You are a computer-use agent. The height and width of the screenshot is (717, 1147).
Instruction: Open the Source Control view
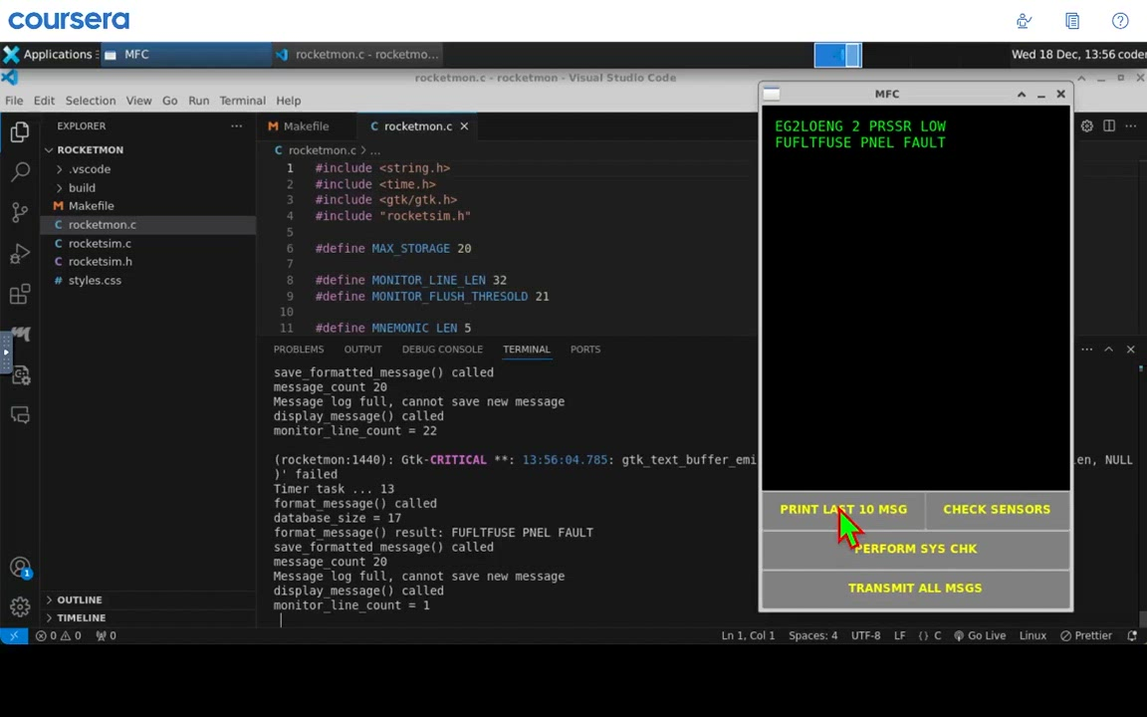point(20,212)
